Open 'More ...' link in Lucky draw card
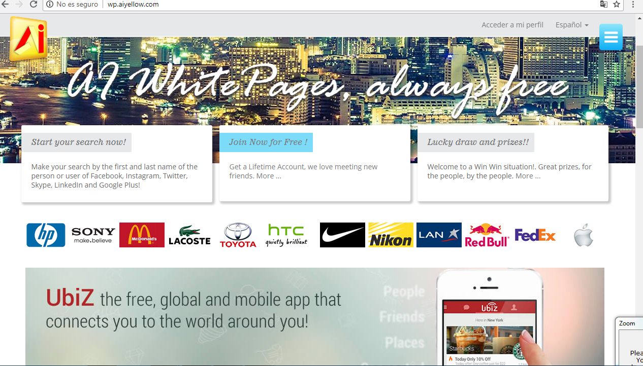The width and height of the screenshot is (643, 366). (528, 176)
